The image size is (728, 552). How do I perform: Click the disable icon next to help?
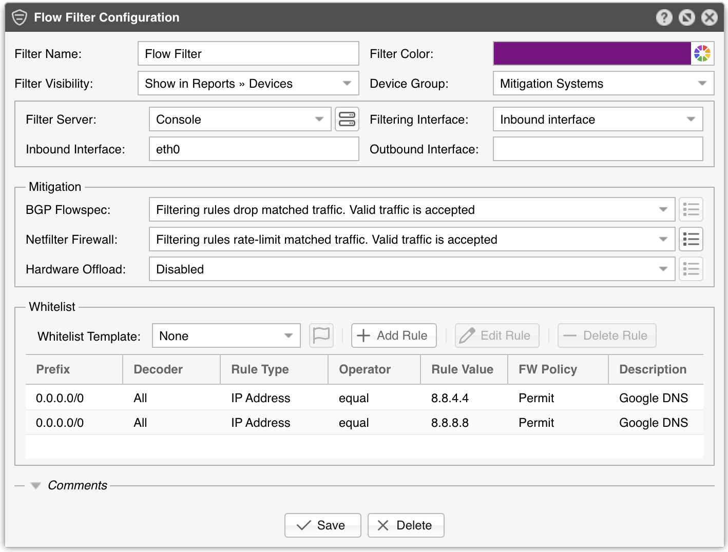tap(686, 17)
